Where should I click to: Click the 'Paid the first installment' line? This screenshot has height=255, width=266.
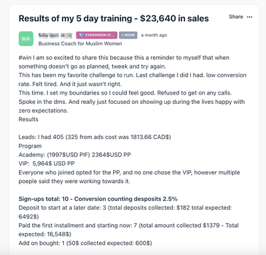[128, 230]
